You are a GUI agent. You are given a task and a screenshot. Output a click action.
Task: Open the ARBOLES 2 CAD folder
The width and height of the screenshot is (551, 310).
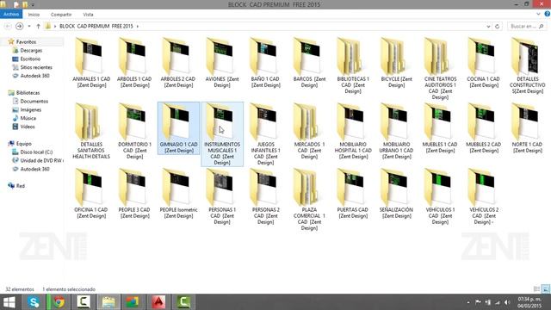178,63
